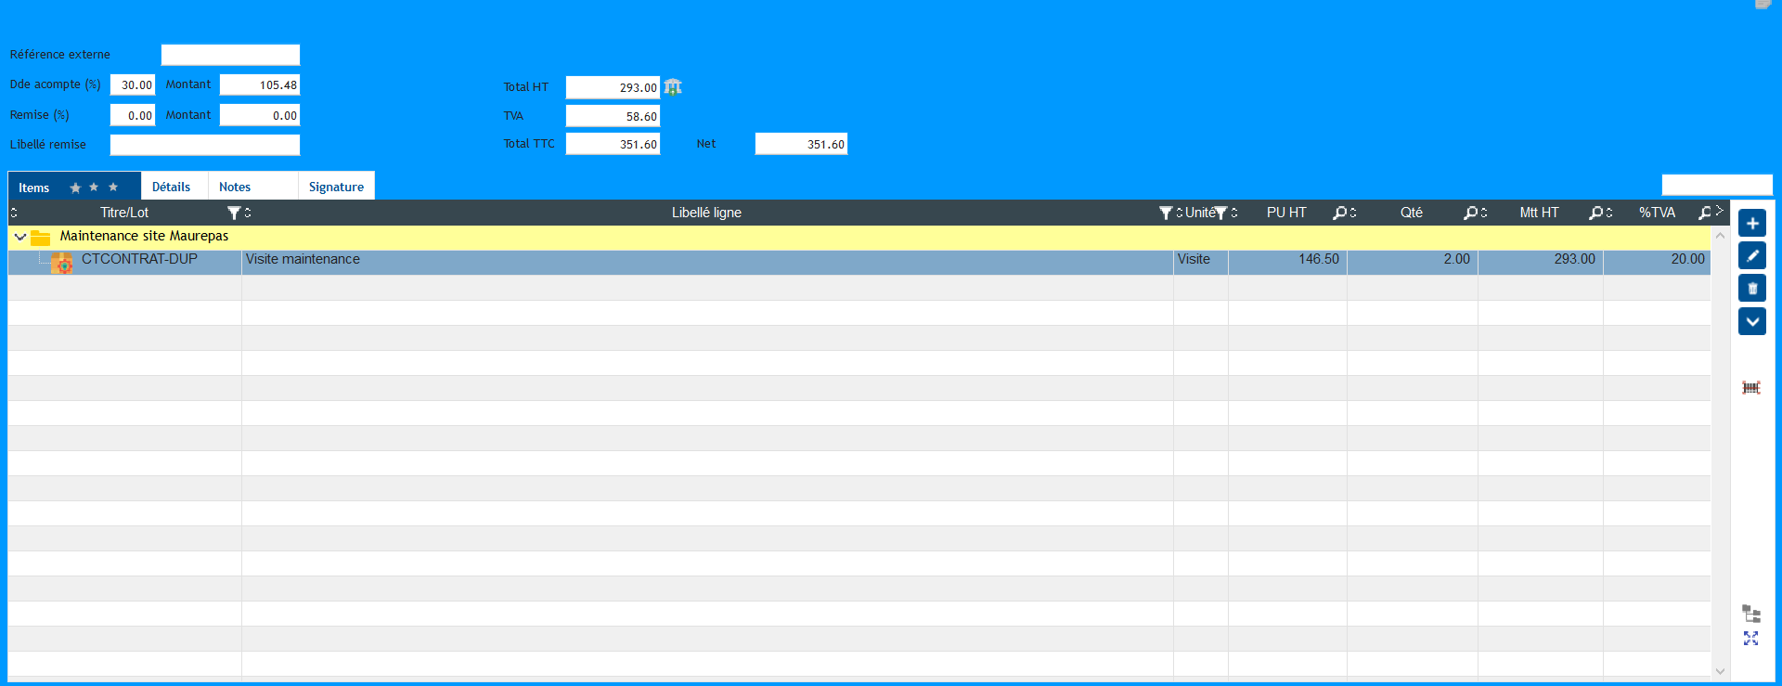Click the bank icon beside Total HT
The image size is (1782, 686).
(x=673, y=87)
